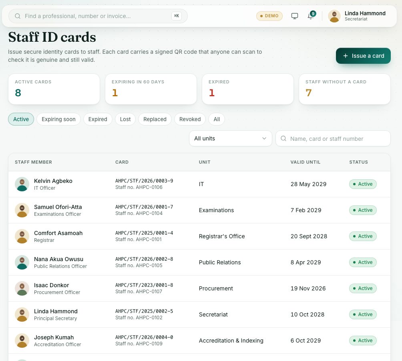Image resolution: width=402 pixels, height=361 pixels.
Task: Focus the Name, card or staff number field
Action: pos(333,139)
